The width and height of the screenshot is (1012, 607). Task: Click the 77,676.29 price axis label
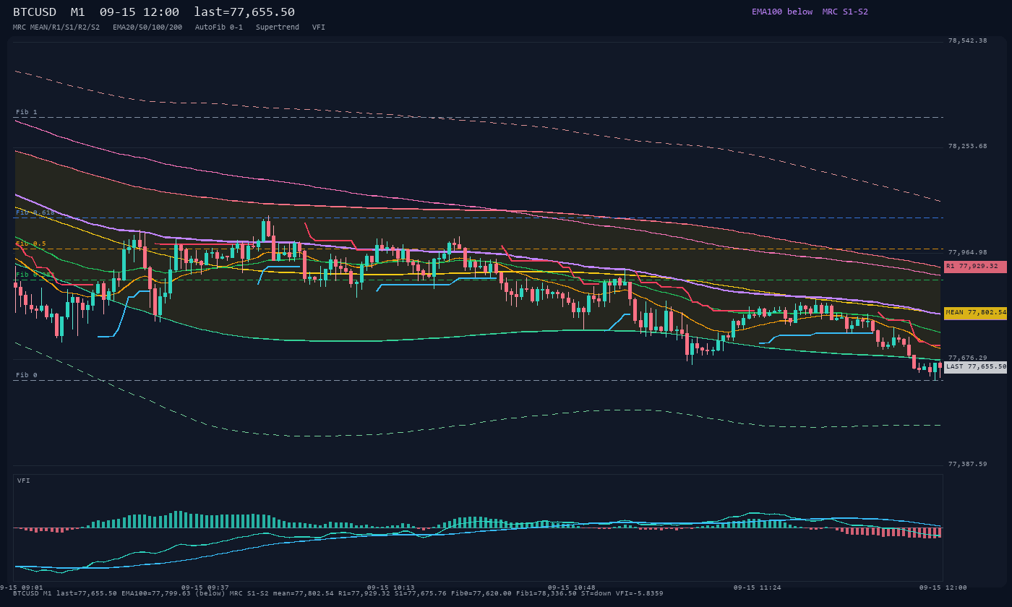[x=967, y=358]
